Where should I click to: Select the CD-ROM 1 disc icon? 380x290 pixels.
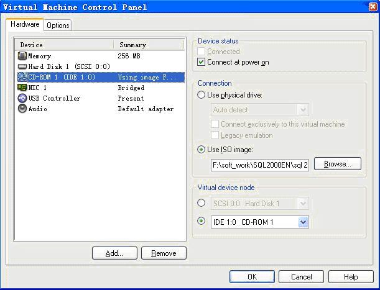click(22, 77)
